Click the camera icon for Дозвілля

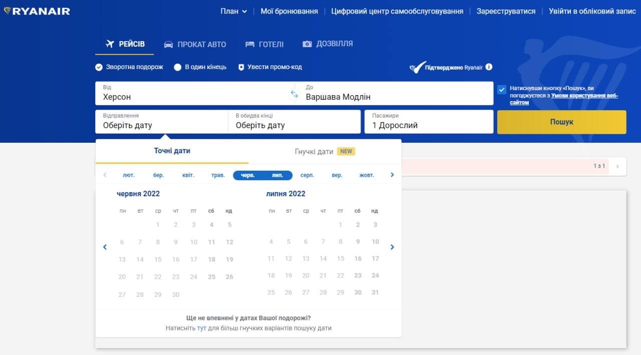(307, 44)
